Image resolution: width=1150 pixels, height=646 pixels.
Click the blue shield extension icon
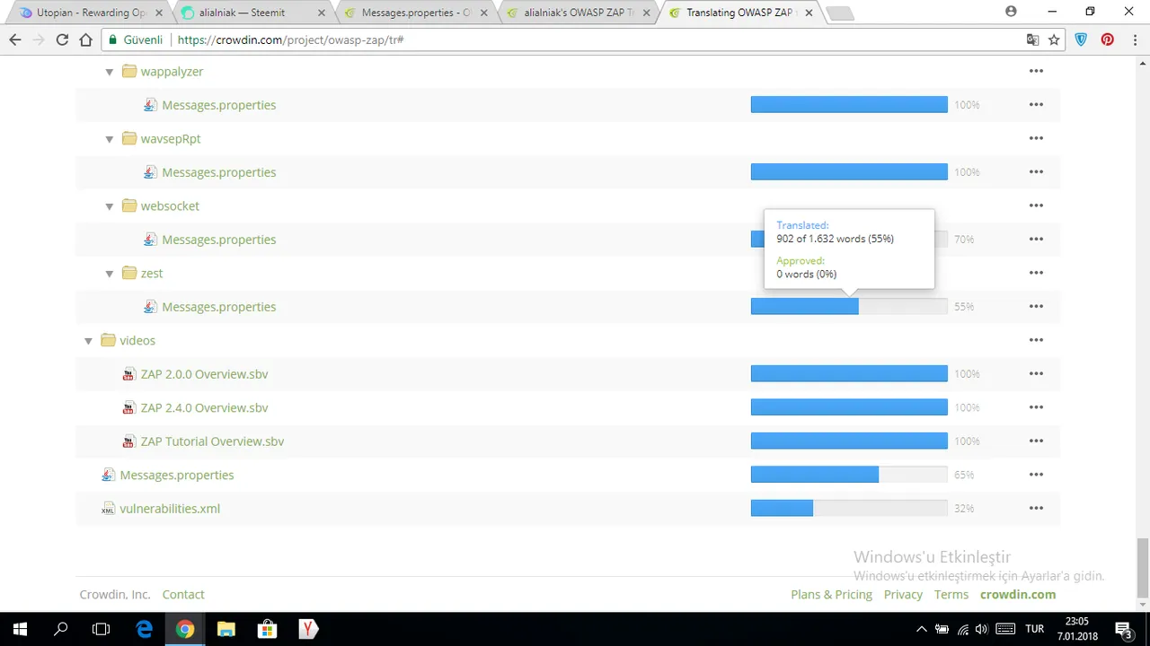pyautogui.click(x=1082, y=39)
